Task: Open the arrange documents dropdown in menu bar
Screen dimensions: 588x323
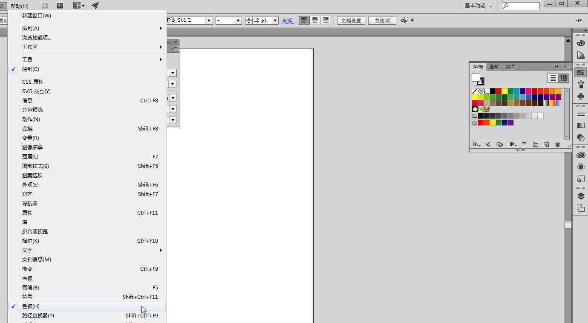Action: [79, 6]
